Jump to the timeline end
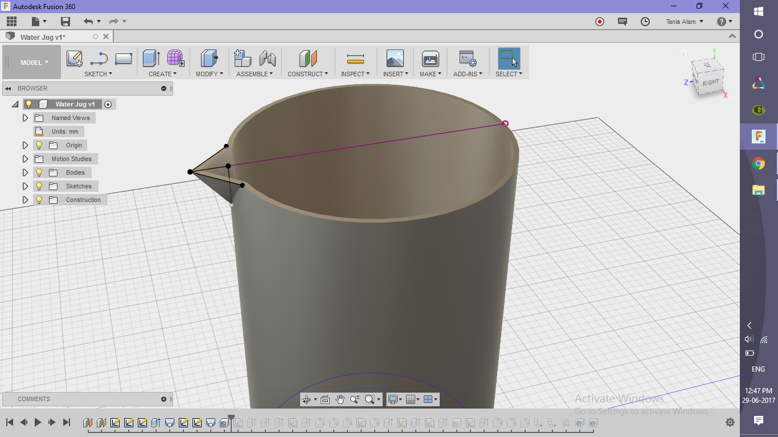 coord(66,422)
